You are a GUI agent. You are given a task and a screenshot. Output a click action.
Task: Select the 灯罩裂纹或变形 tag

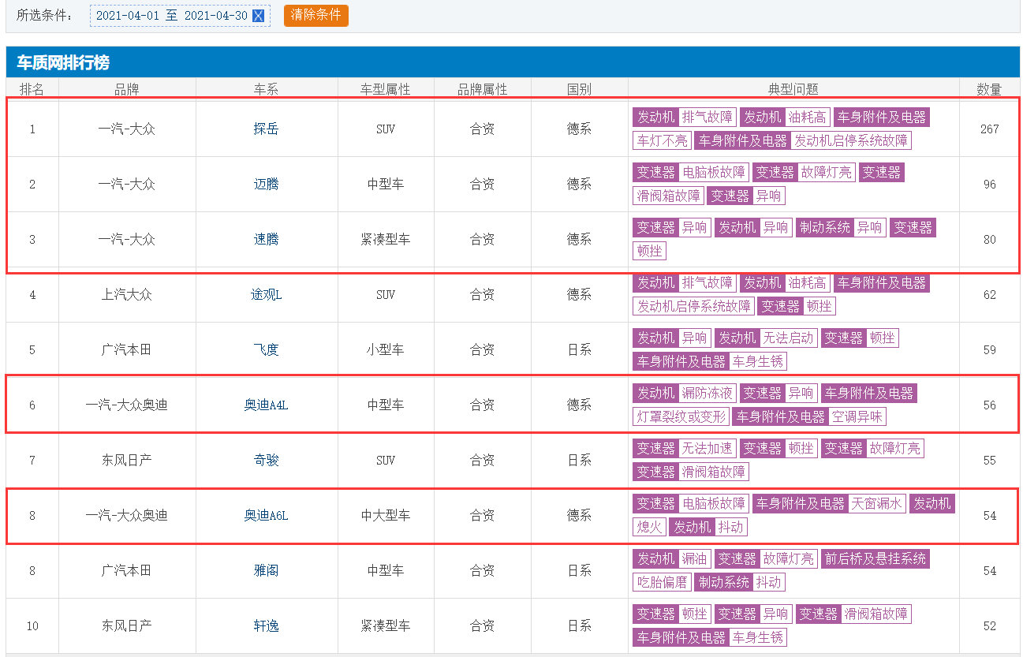[681, 417]
